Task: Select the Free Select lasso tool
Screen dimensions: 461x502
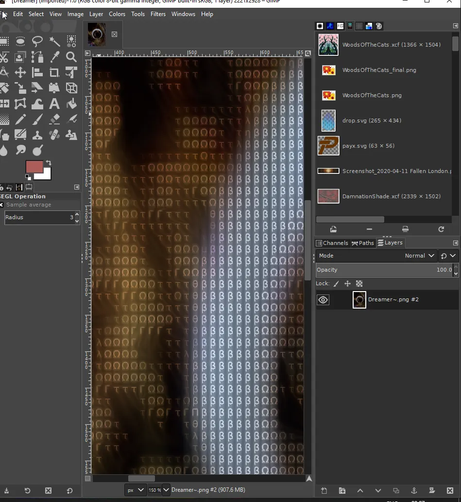Action: 37,41
